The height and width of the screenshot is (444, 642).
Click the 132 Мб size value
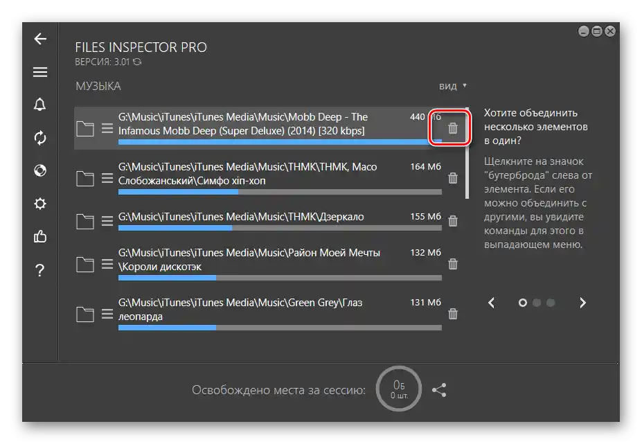(425, 252)
